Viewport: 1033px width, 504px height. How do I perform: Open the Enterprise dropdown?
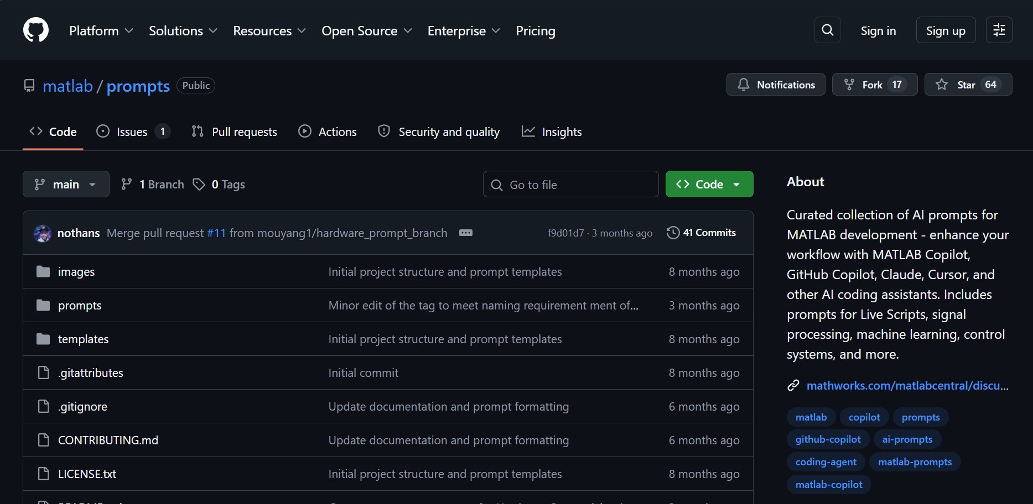click(464, 31)
